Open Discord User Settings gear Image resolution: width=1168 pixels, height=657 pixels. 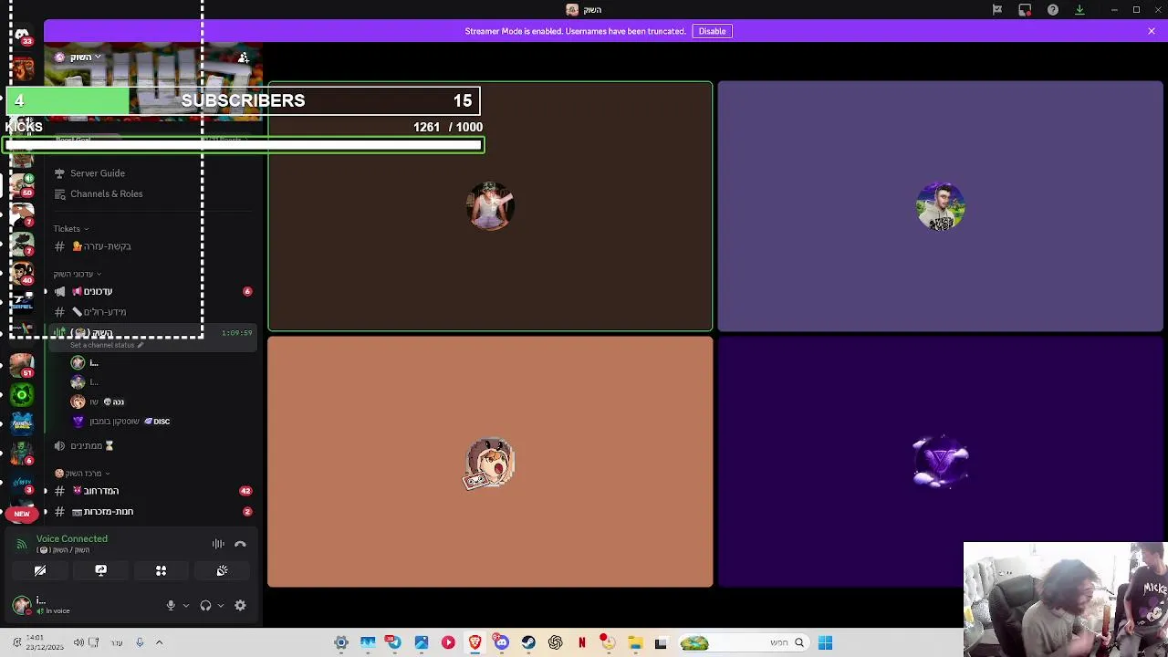pos(240,605)
